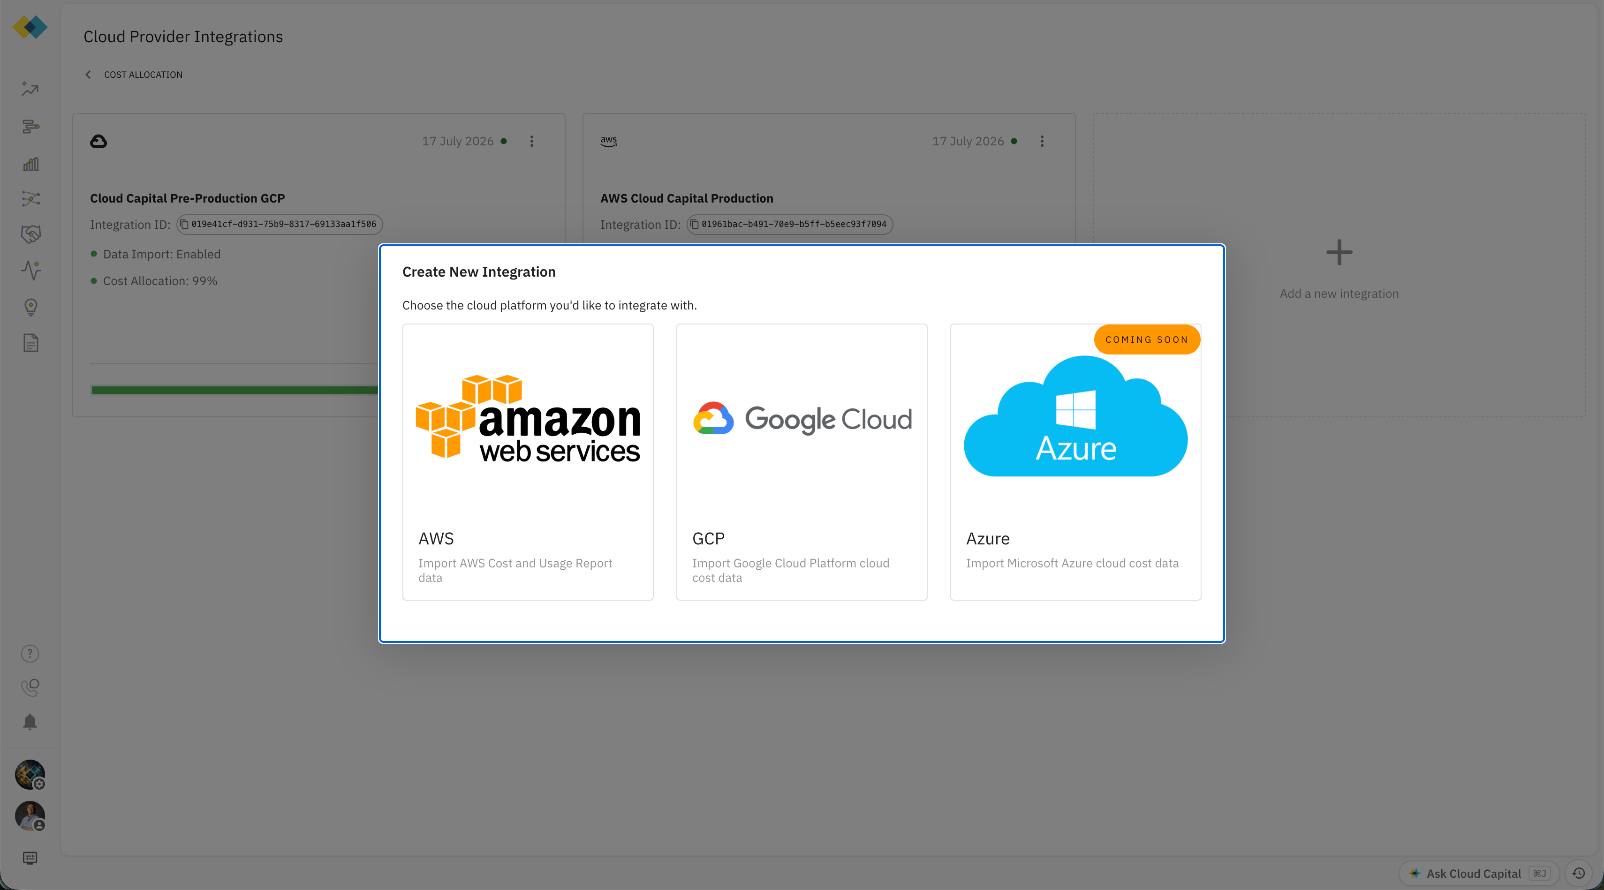Open the three-dot menu on GCP card
This screenshot has height=890, width=1604.
click(x=532, y=141)
